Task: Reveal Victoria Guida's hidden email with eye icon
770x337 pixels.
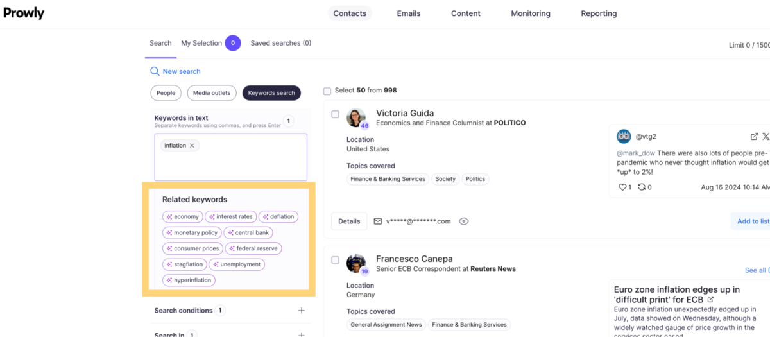Action: [x=464, y=221]
